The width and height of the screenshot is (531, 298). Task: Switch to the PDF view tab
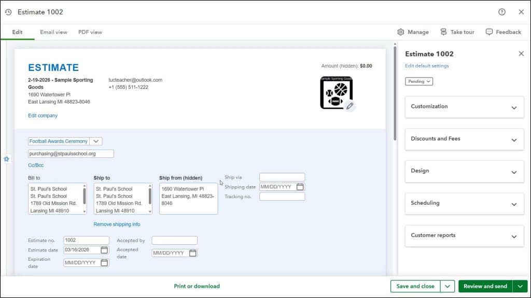90,32
